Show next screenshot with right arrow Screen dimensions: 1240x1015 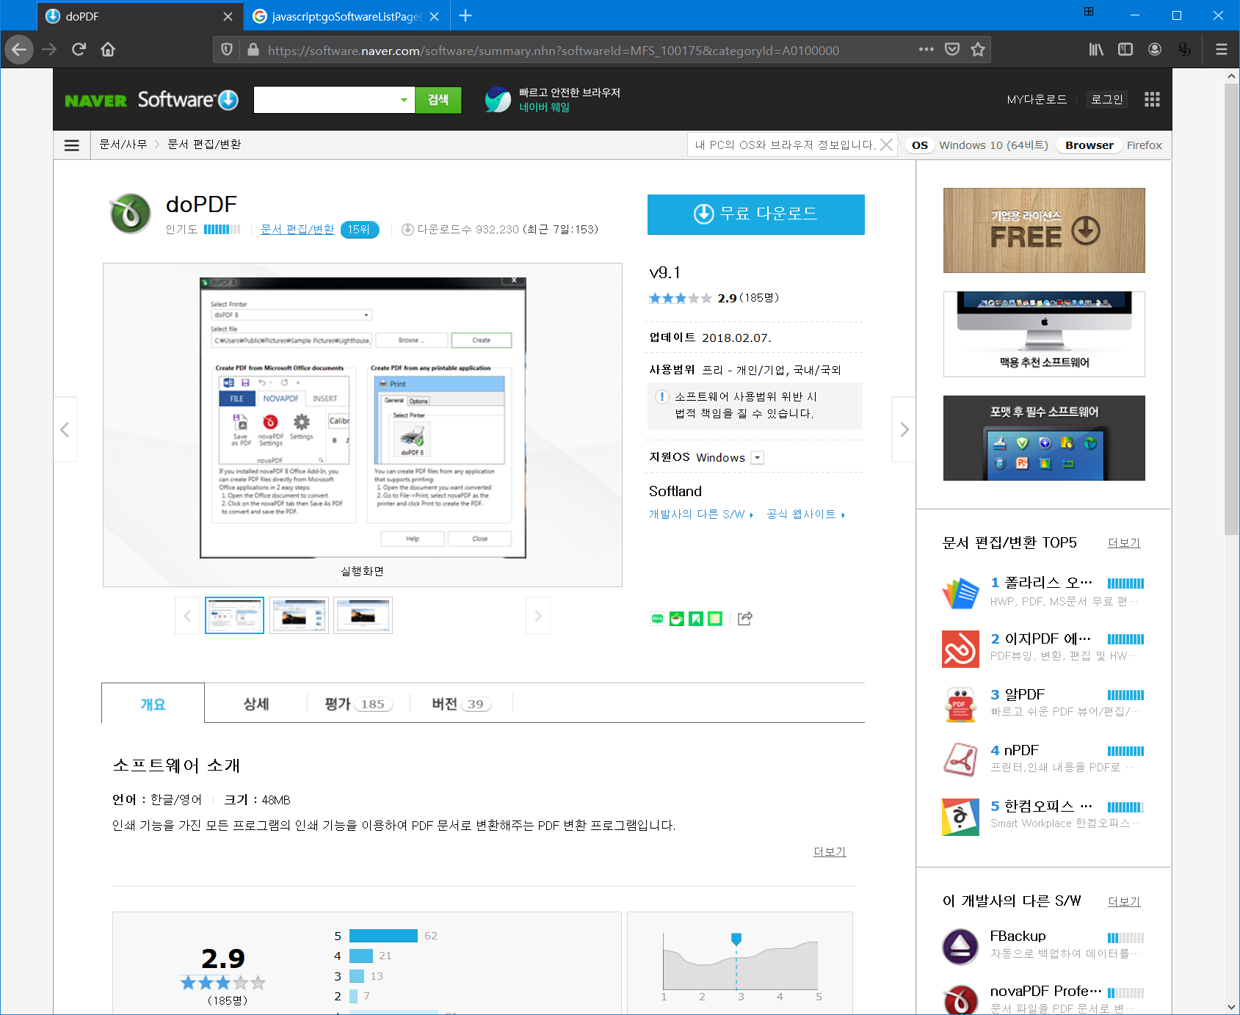point(904,429)
